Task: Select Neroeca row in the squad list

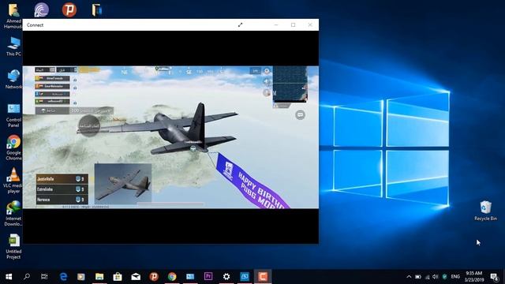Action: (x=62, y=200)
